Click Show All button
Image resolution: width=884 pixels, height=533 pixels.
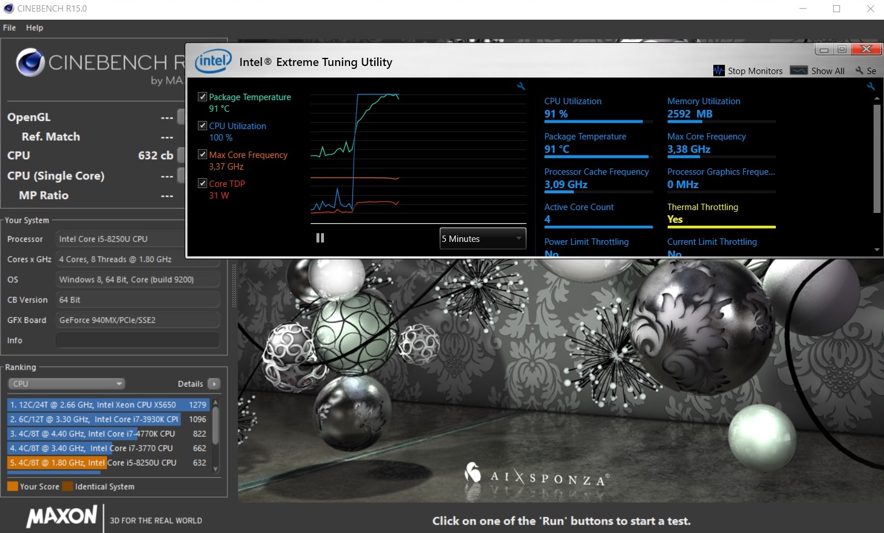(817, 71)
